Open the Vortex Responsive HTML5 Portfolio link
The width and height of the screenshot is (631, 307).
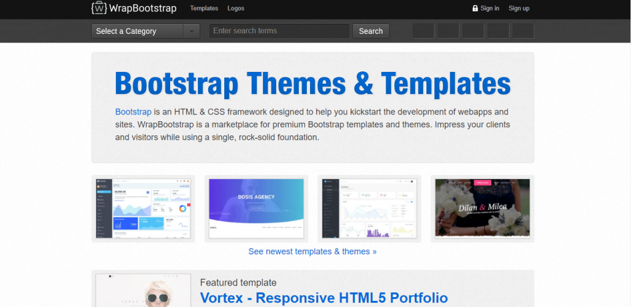(324, 298)
